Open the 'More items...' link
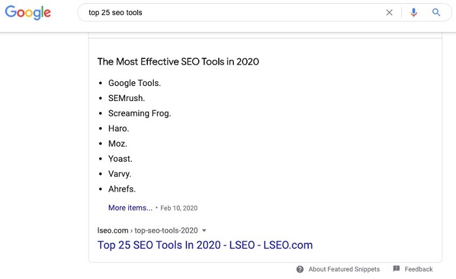This screenshot has width=456, height=279. (x=130, y=208)
